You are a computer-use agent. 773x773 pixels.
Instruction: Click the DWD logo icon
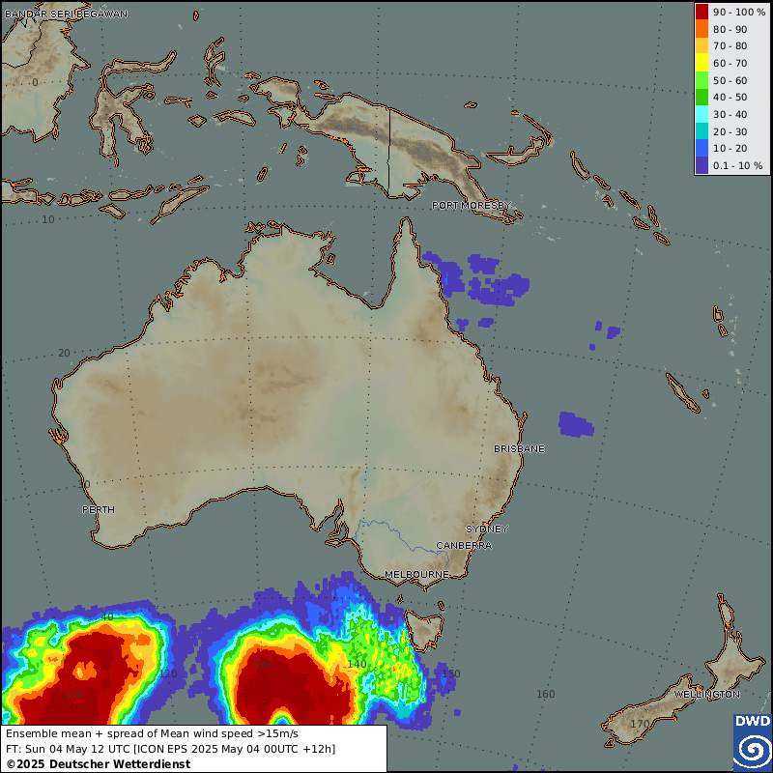[x=753, y=743]
